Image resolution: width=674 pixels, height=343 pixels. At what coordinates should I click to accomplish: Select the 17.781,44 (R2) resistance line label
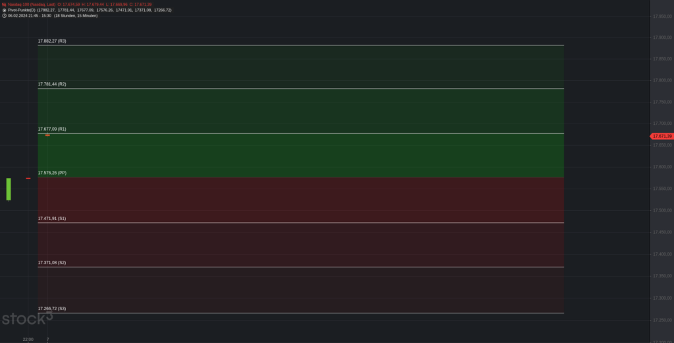pos(52,84)
